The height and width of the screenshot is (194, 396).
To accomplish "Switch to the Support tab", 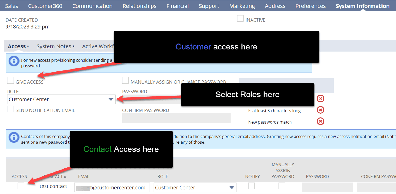I will click(209, 6).
